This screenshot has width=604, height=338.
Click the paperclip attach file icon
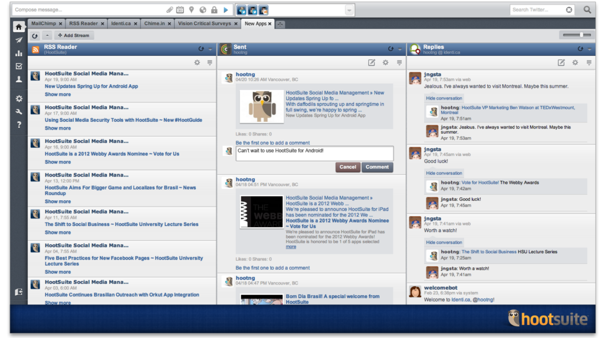[169, 9]
